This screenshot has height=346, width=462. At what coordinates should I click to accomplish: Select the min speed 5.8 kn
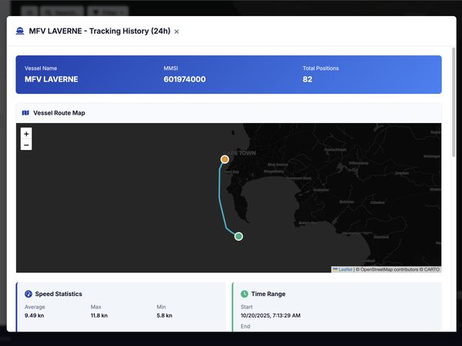pyautogui.click(x=165, y=315)
